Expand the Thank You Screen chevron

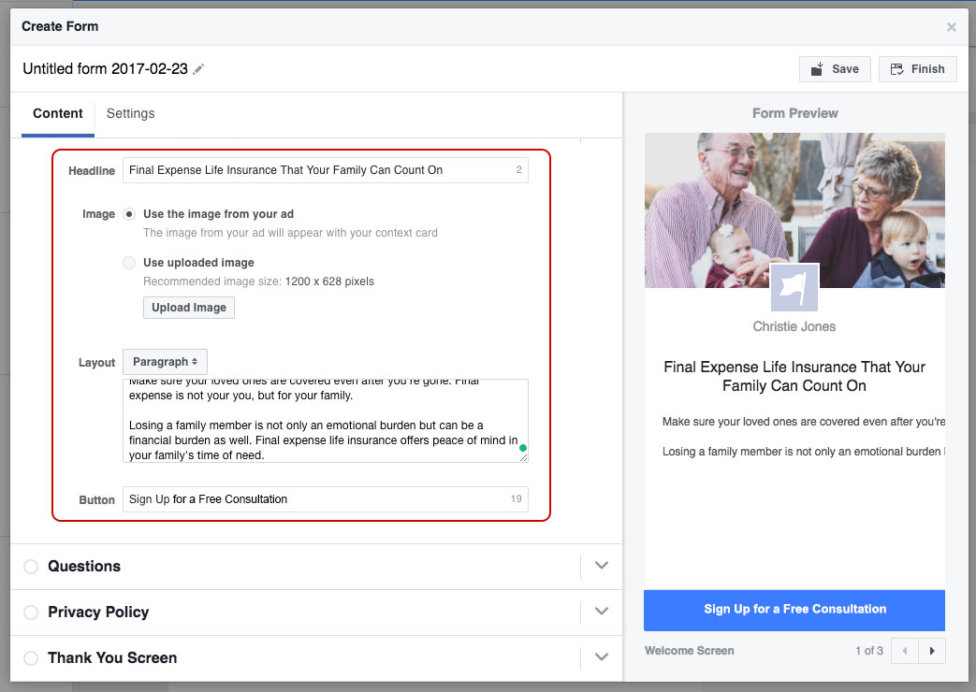(x=602, y=657)
